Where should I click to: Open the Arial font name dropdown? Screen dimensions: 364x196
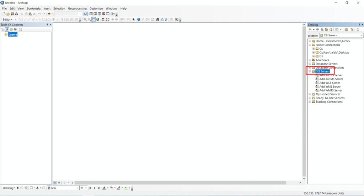(x=77, y=188)
